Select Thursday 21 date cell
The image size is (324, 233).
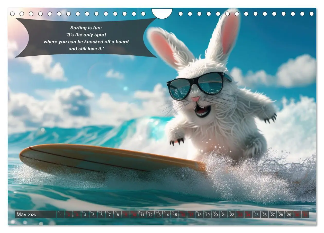pos(224,215)
